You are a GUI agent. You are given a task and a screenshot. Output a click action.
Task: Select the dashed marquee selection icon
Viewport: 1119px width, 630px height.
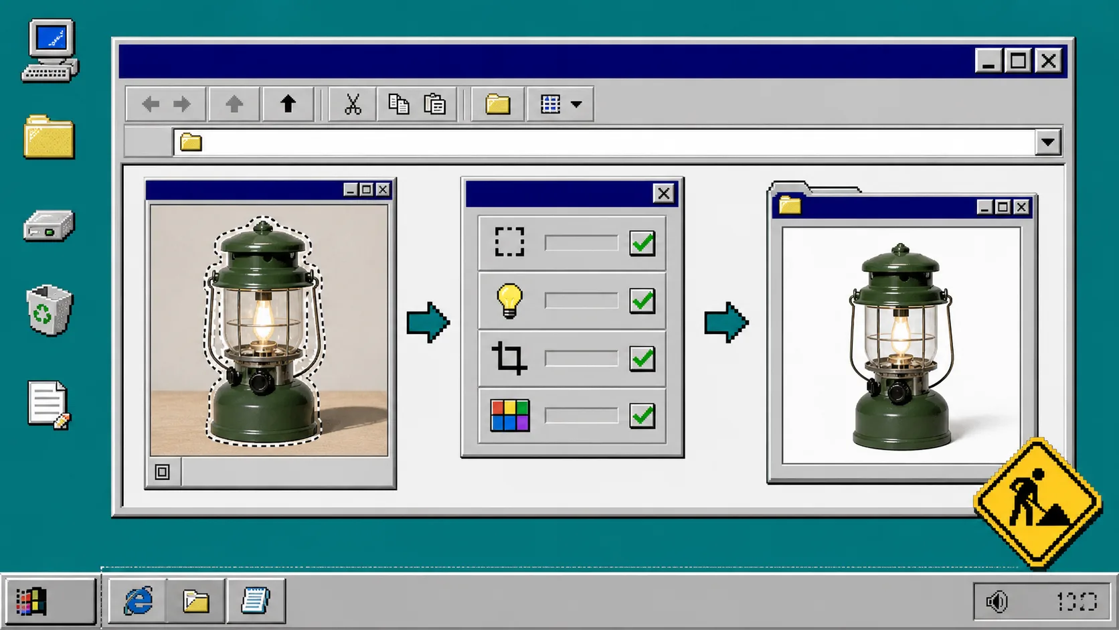pyautogui.click(x=509, y=242)
